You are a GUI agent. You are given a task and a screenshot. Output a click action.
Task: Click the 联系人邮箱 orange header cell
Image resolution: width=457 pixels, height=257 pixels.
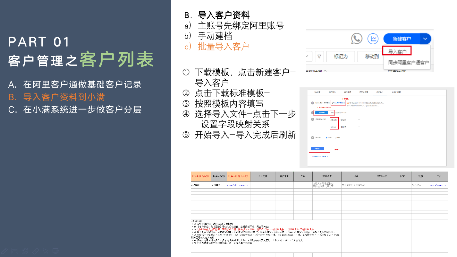pyautogui.click(x=238, y=176)
